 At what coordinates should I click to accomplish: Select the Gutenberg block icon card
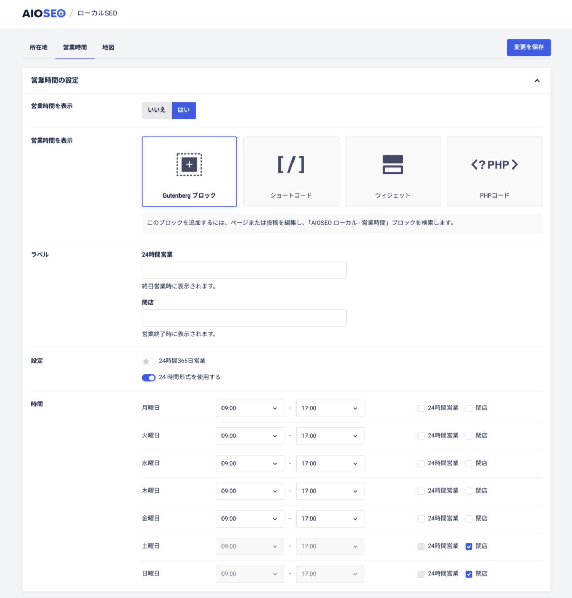[x=189, y=172]
